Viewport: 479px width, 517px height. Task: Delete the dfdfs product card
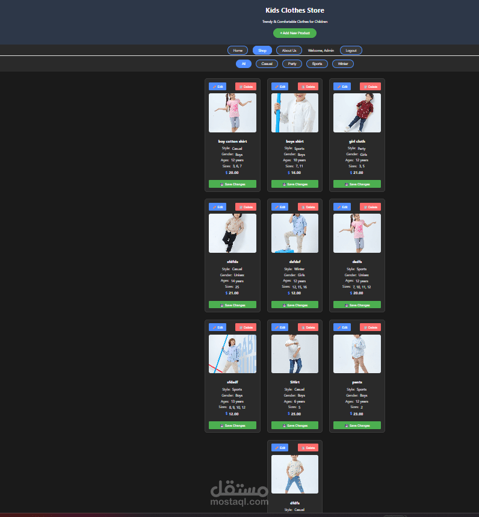[308, 447]
